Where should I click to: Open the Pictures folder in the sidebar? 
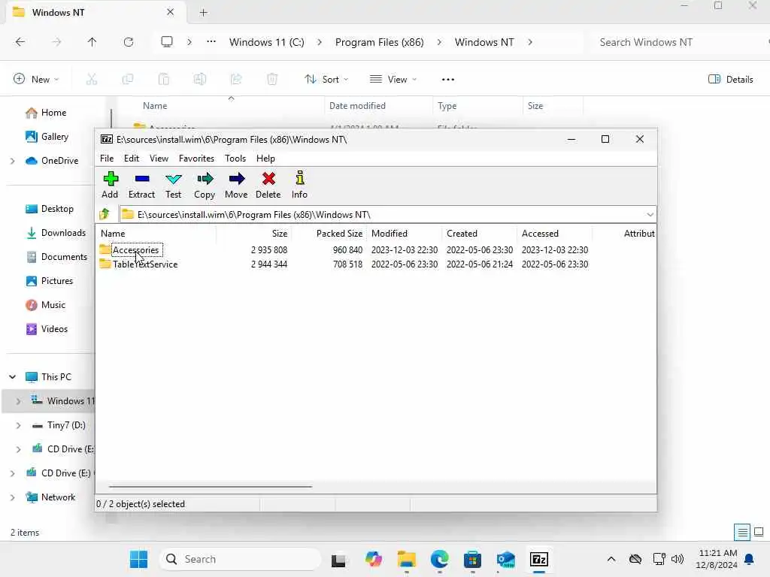50,281
